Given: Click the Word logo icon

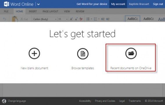Looking at the screenshot, I should (x=6, y=4).
